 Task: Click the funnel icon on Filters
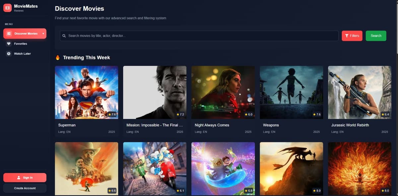347,36
